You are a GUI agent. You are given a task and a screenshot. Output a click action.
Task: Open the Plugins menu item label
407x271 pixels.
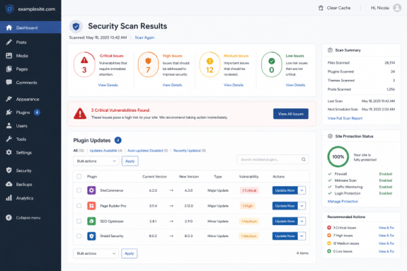[x=23, y=112]
